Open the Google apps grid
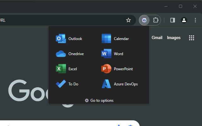 (x=192, y=38)
